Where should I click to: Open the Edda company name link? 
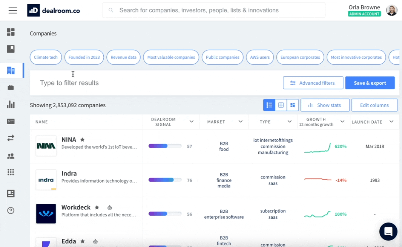69,241
